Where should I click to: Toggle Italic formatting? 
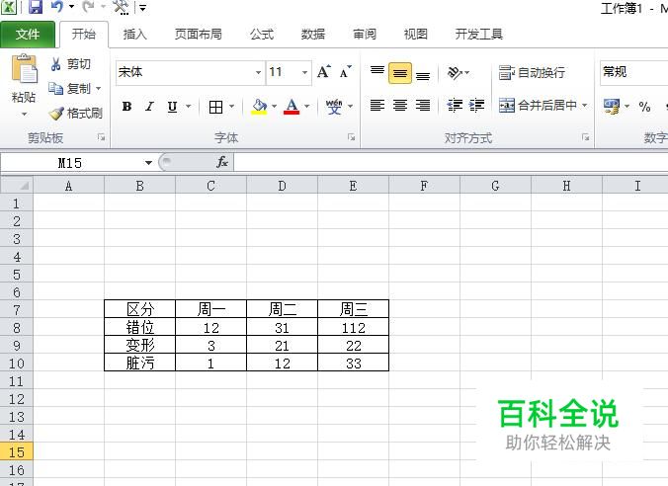click(149, 106)
